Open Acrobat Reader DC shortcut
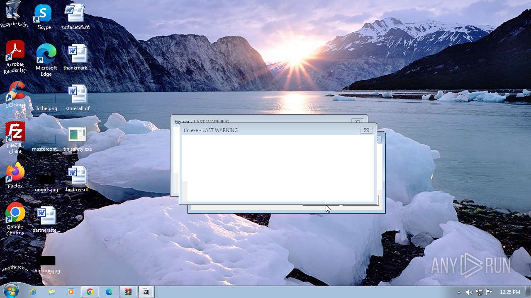This screenshot has height=298, width=531. click(x=15, y=57)
